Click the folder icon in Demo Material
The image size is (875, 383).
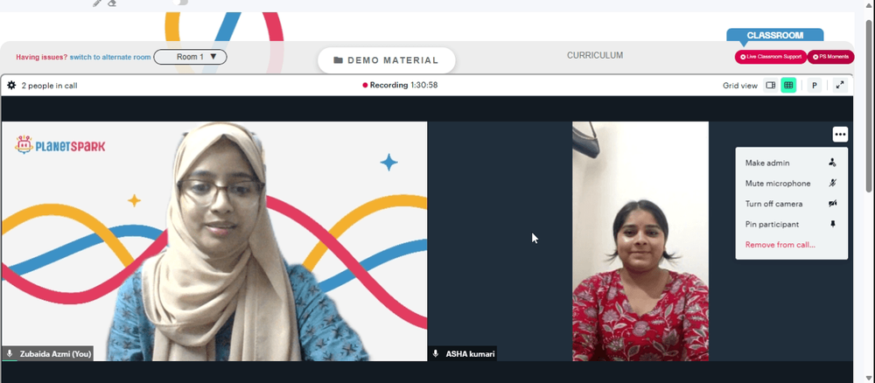(x=338, y=60)
